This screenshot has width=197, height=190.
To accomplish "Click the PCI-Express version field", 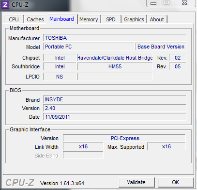I will 124,138.
